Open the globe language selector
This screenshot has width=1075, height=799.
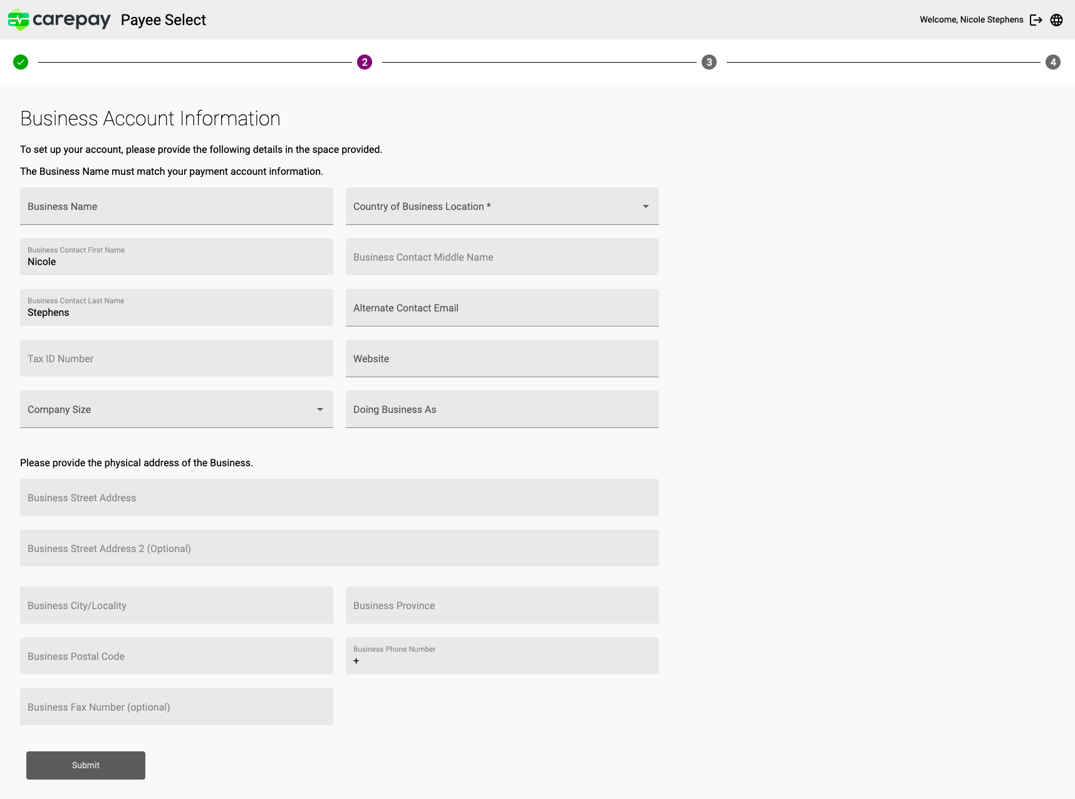1057,20
